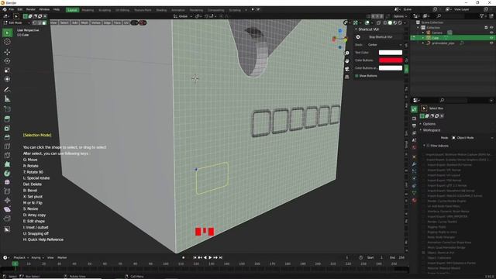The height and width of the screenshot is (279, 496).
Task: Enable vertex select mode button
Action: tap(35, 22)
